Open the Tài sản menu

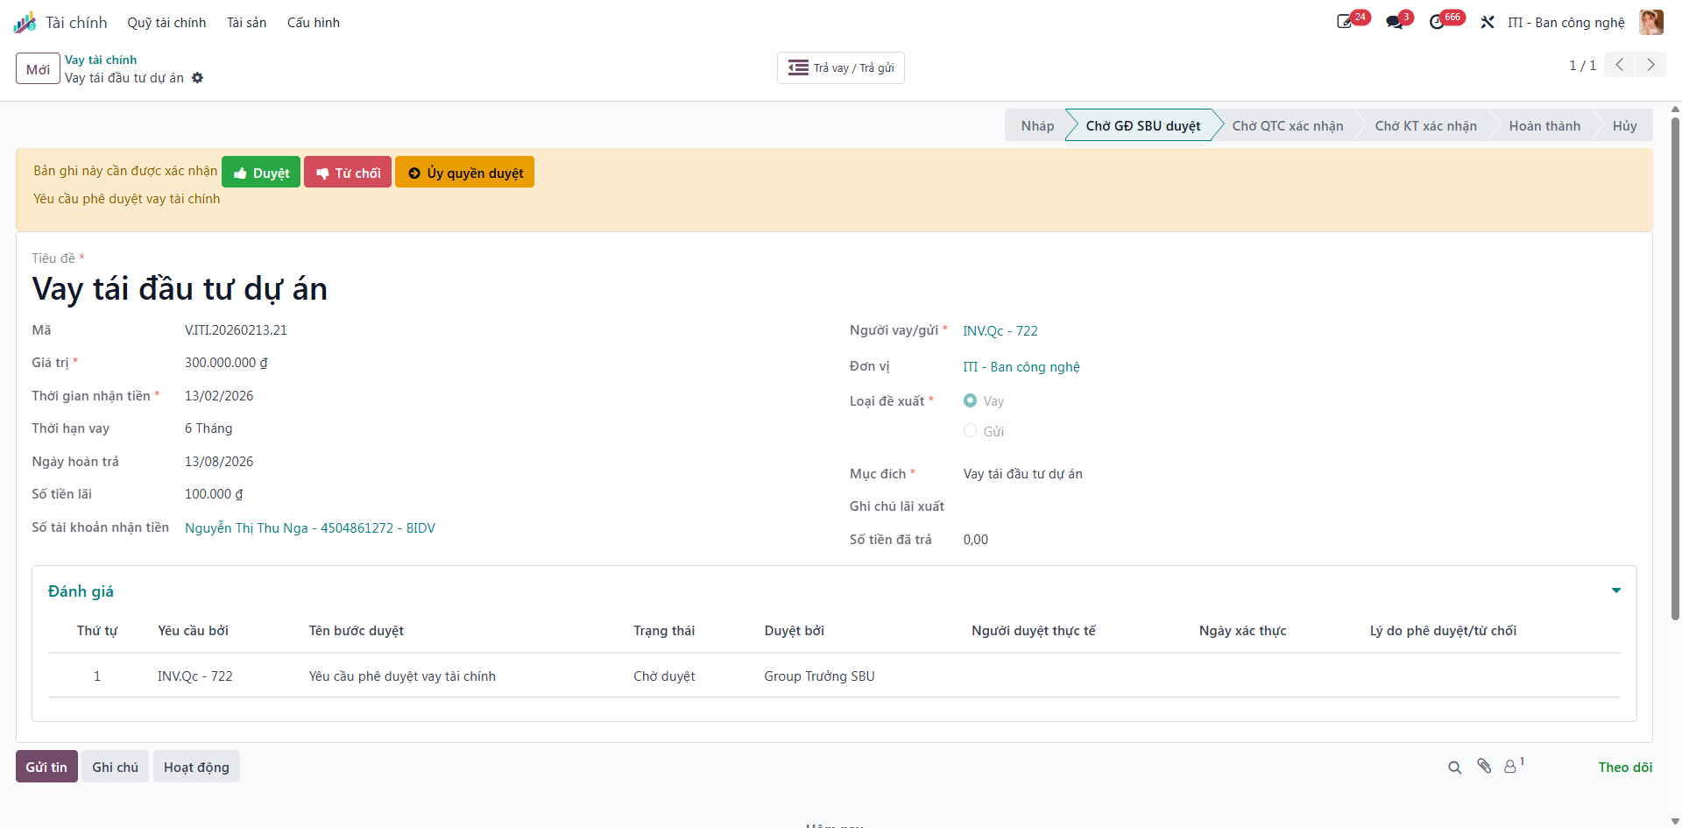coord(247,23)
